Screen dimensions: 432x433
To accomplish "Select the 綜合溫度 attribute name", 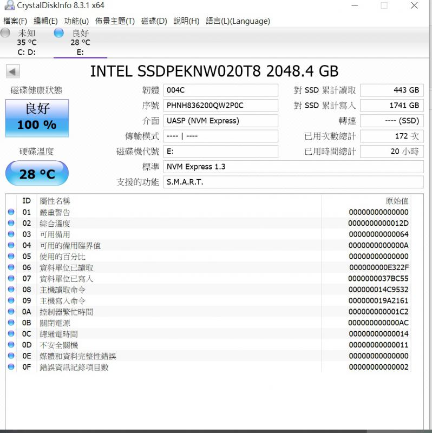I will (x=55, y=224).
